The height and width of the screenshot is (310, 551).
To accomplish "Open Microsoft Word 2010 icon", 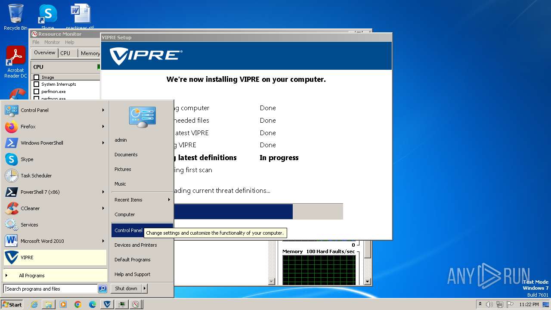I will (x=12, y=241).
